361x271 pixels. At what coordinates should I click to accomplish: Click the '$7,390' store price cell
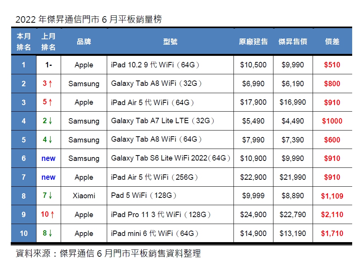[x=293, y=140]
